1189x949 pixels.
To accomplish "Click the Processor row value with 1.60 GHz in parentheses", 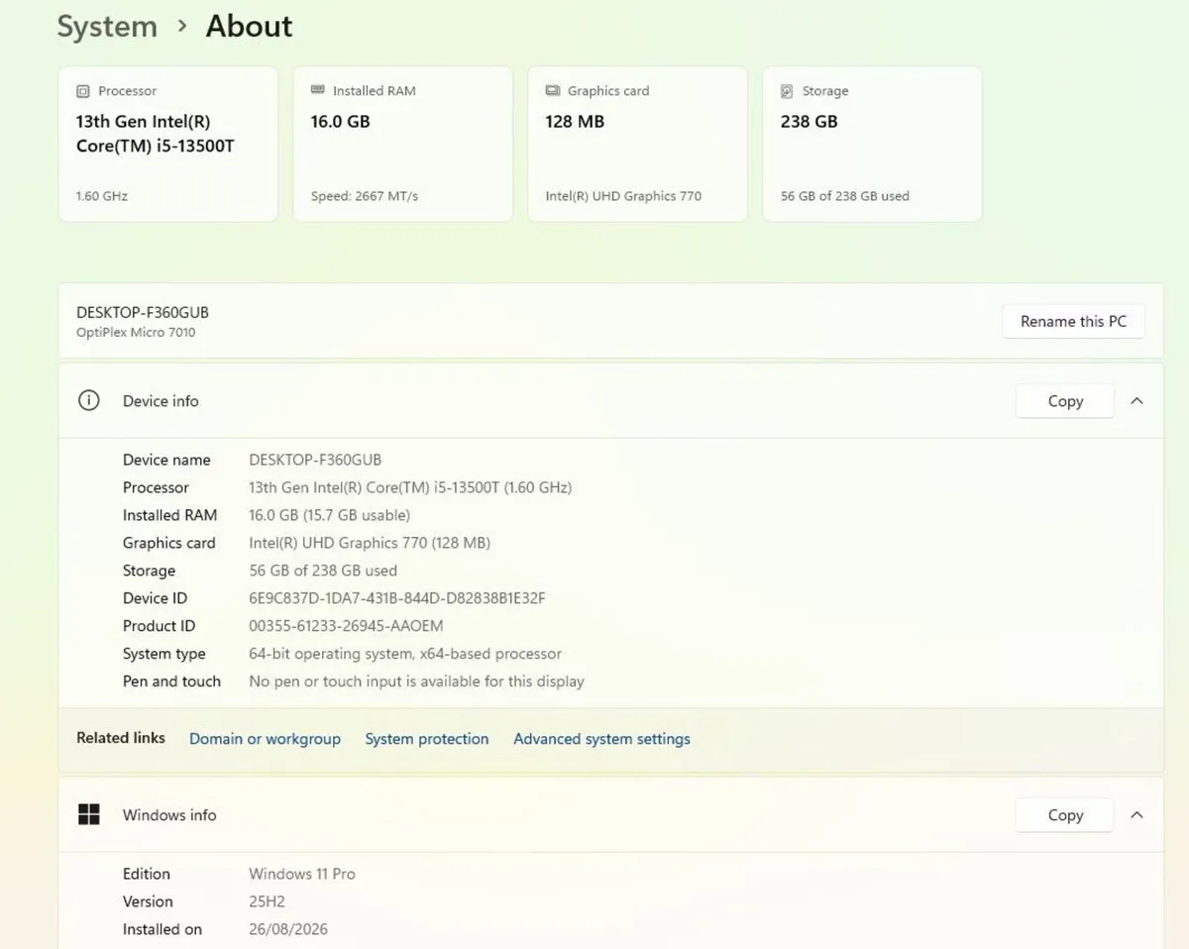I will pos(410,487).
